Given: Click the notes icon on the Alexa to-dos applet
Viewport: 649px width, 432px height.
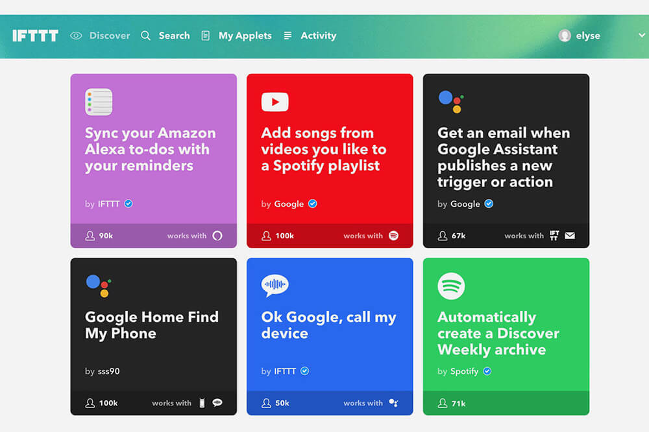Looking at the screenshot, I should [98, 101].
